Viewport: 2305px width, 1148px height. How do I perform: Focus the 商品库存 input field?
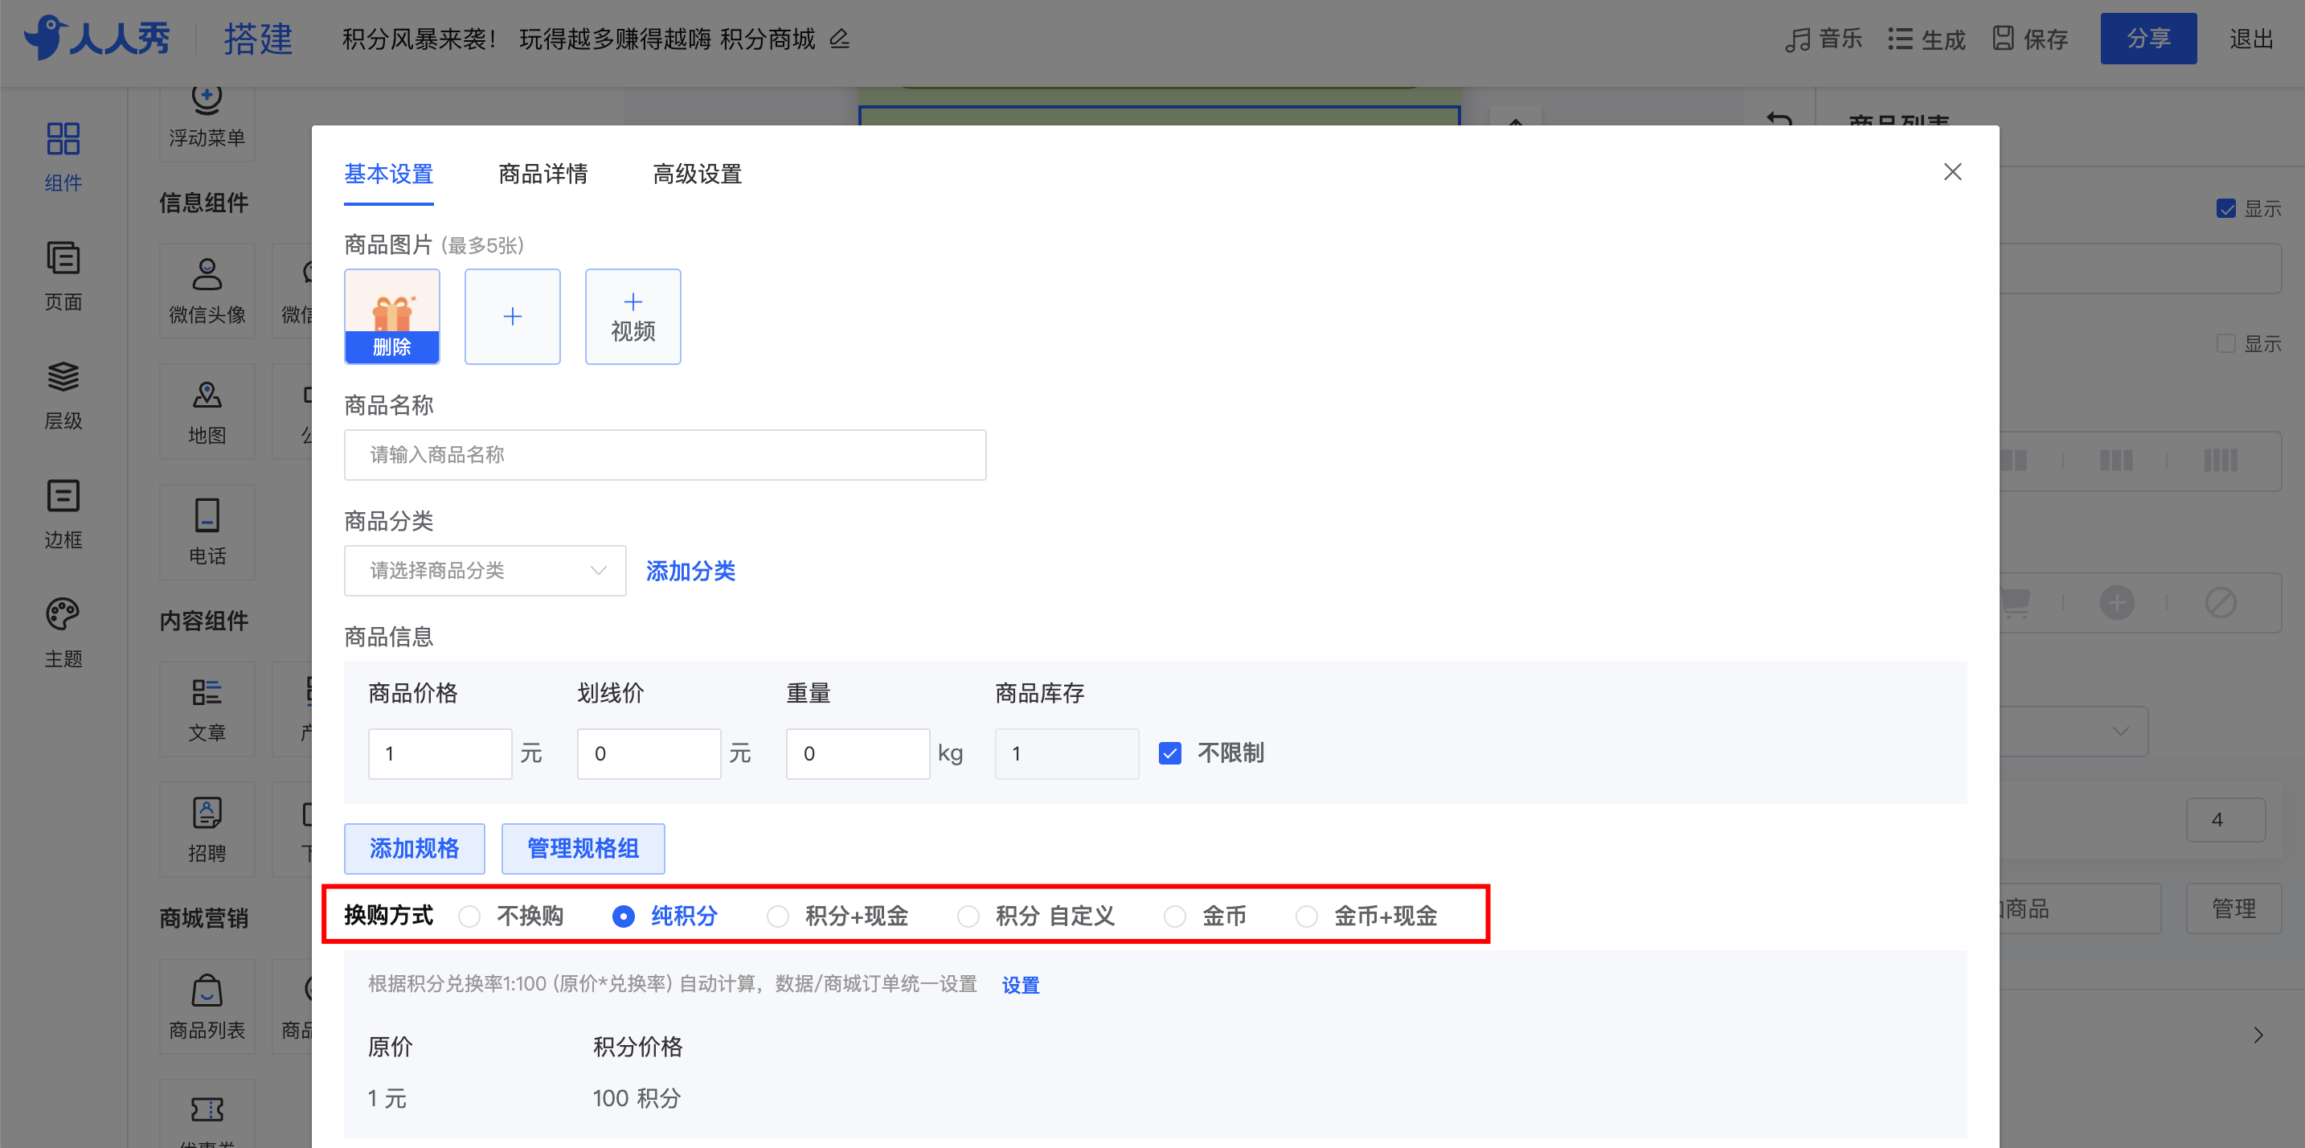pos(1067,753)
